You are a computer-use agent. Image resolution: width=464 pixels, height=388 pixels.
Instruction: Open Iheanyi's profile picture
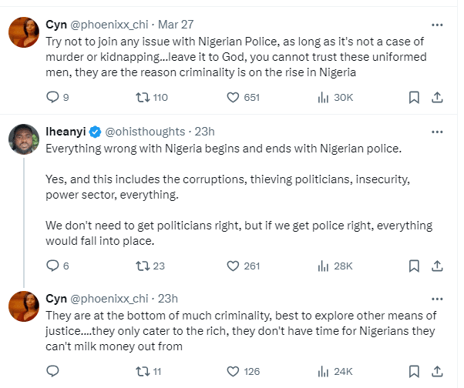pyautogui.click(x=23, y=139)
